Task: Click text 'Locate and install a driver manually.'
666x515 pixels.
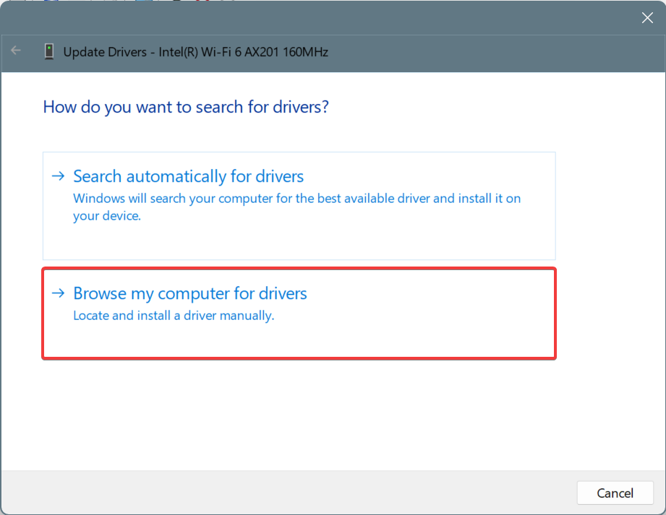Action: point(174,316)
